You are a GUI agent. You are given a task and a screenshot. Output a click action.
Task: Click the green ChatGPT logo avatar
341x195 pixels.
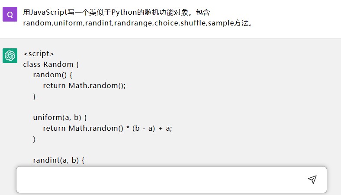(10, 56)
